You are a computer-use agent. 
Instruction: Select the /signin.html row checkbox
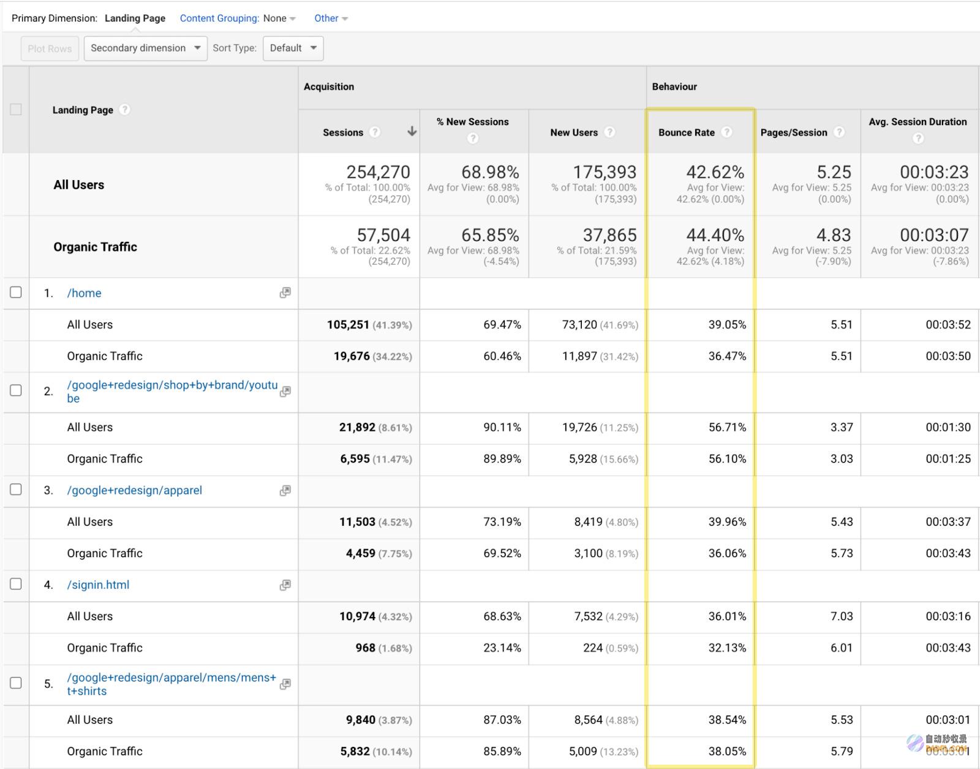(x=16, y=584)
